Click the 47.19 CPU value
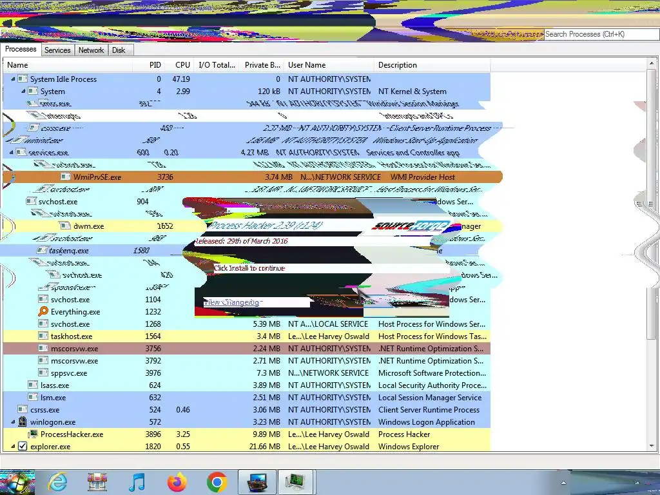660x495 pixels. click(181, 79)
